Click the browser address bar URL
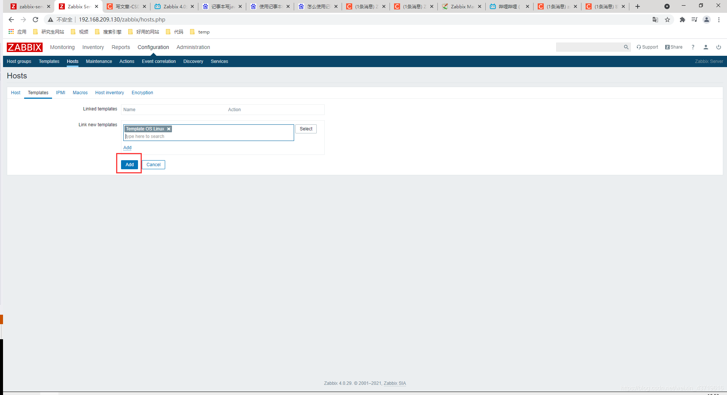 pyautogui.click(x=122, y=20)
